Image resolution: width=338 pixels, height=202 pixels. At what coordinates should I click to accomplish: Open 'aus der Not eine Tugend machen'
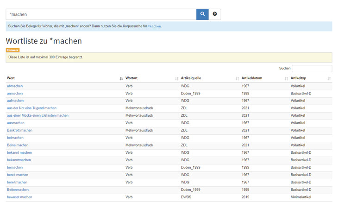31,108
